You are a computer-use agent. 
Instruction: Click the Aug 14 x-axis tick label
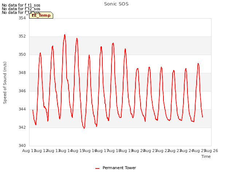click(66, 151)
